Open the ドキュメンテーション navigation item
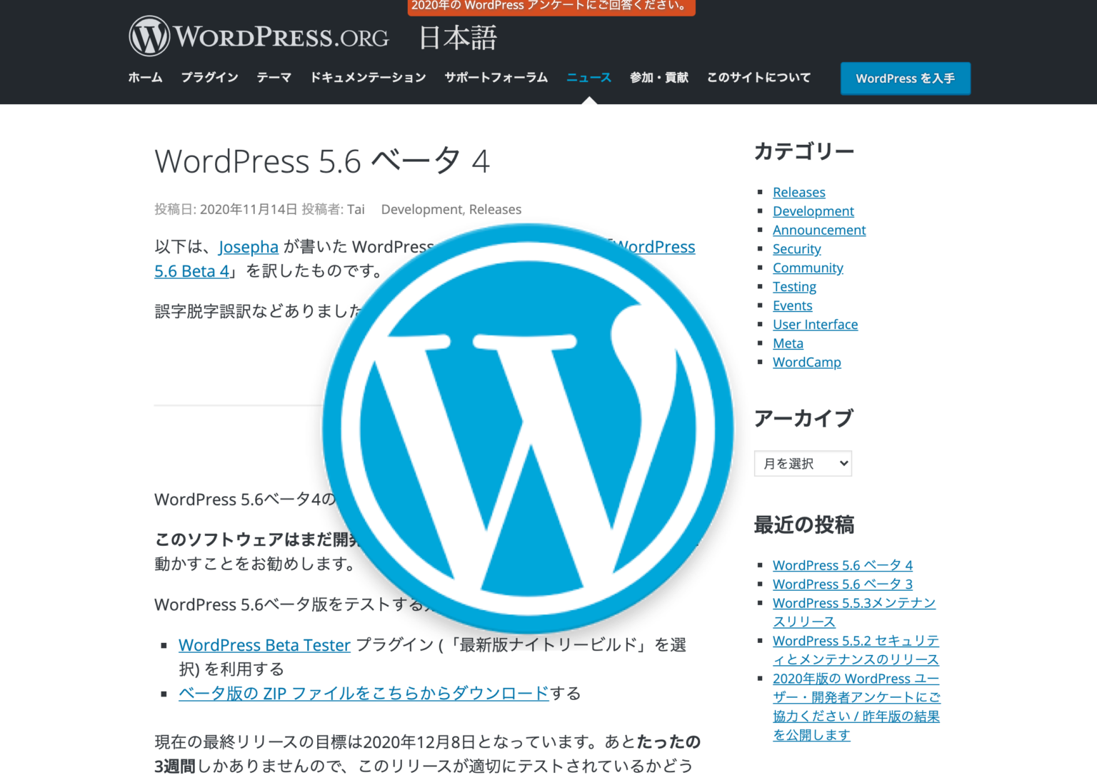 click(368, 77)
